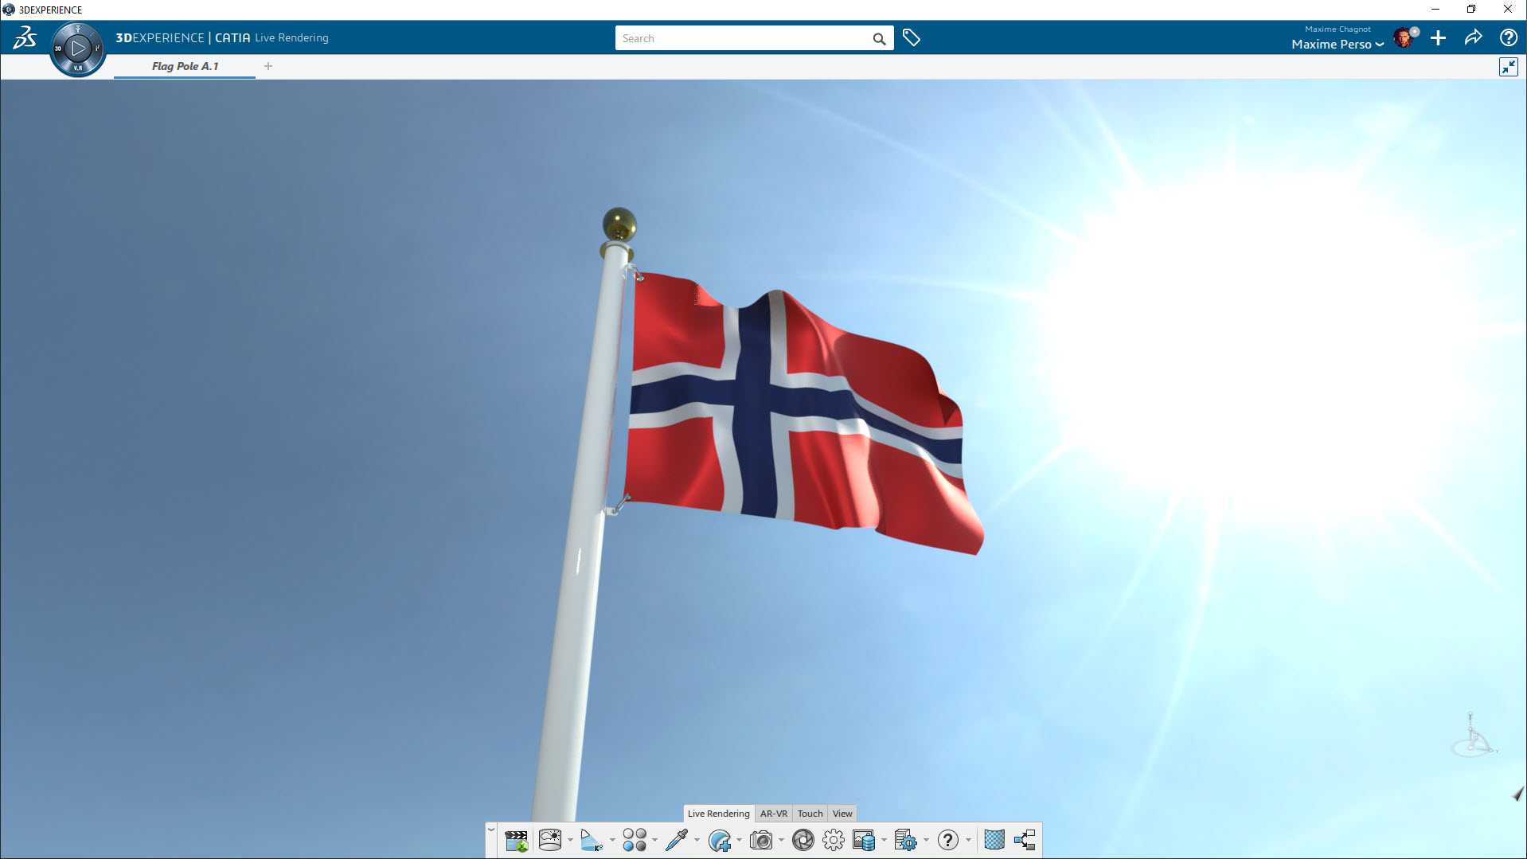Expand the image database dropdown arrow
This screenshot has height=859, width=1527.
884,840
